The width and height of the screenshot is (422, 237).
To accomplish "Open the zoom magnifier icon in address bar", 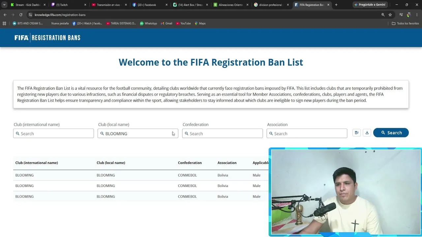I will point(383,15).
